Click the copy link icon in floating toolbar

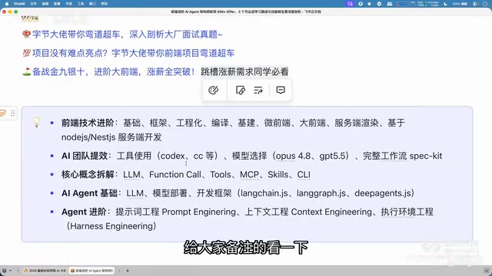coord(241,90)
